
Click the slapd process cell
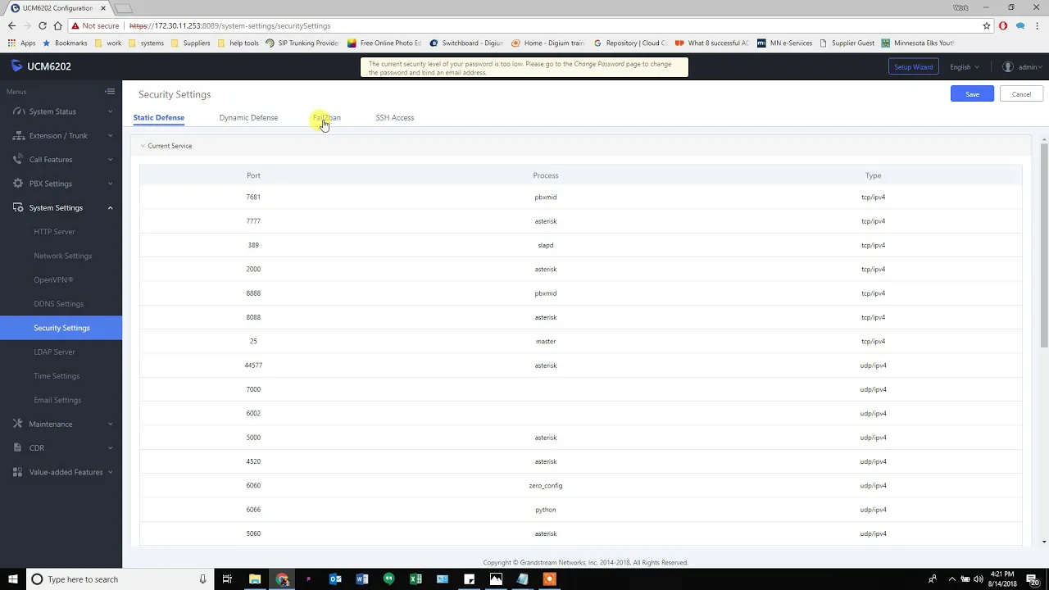click(546, 245)
